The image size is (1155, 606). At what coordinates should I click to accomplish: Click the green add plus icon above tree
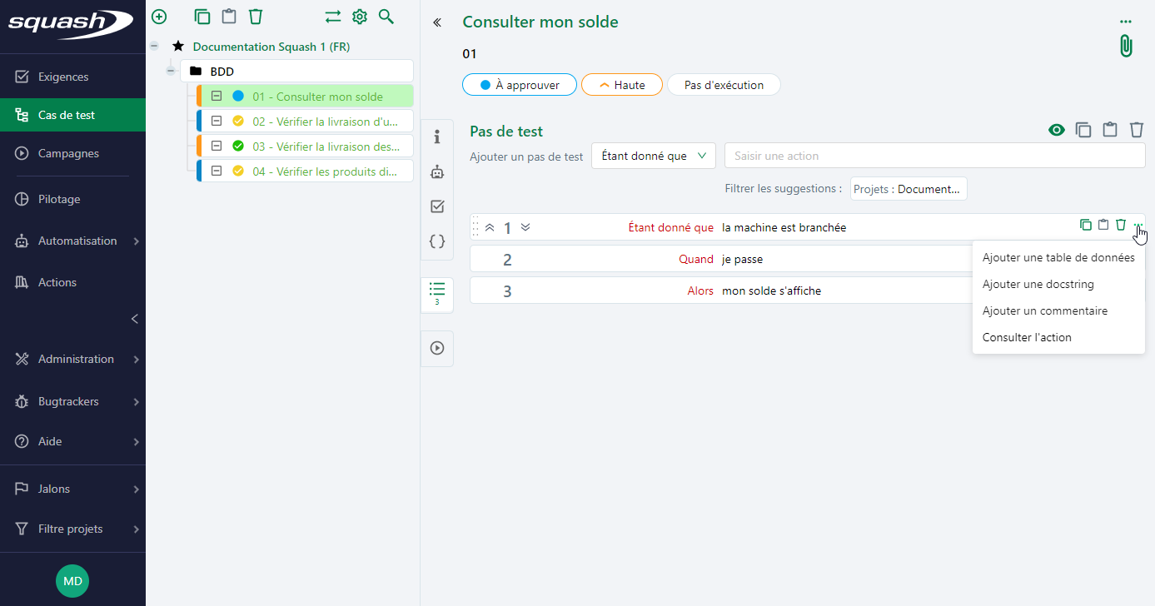coord(159,17)
